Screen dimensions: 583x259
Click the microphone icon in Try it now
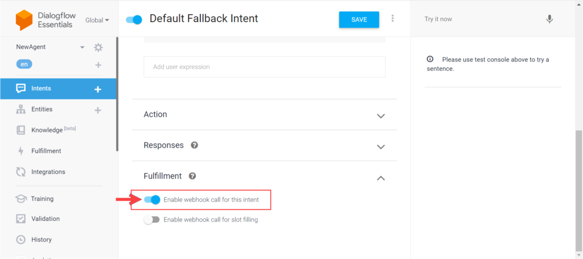(549, 19)
